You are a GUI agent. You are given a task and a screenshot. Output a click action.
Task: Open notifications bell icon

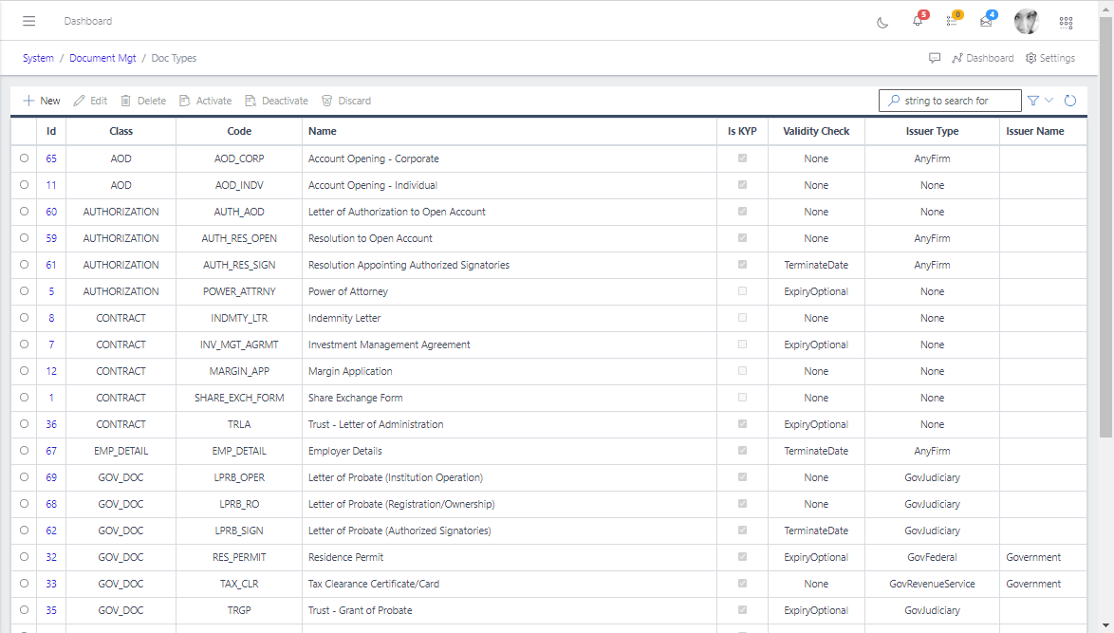point(918,21)
